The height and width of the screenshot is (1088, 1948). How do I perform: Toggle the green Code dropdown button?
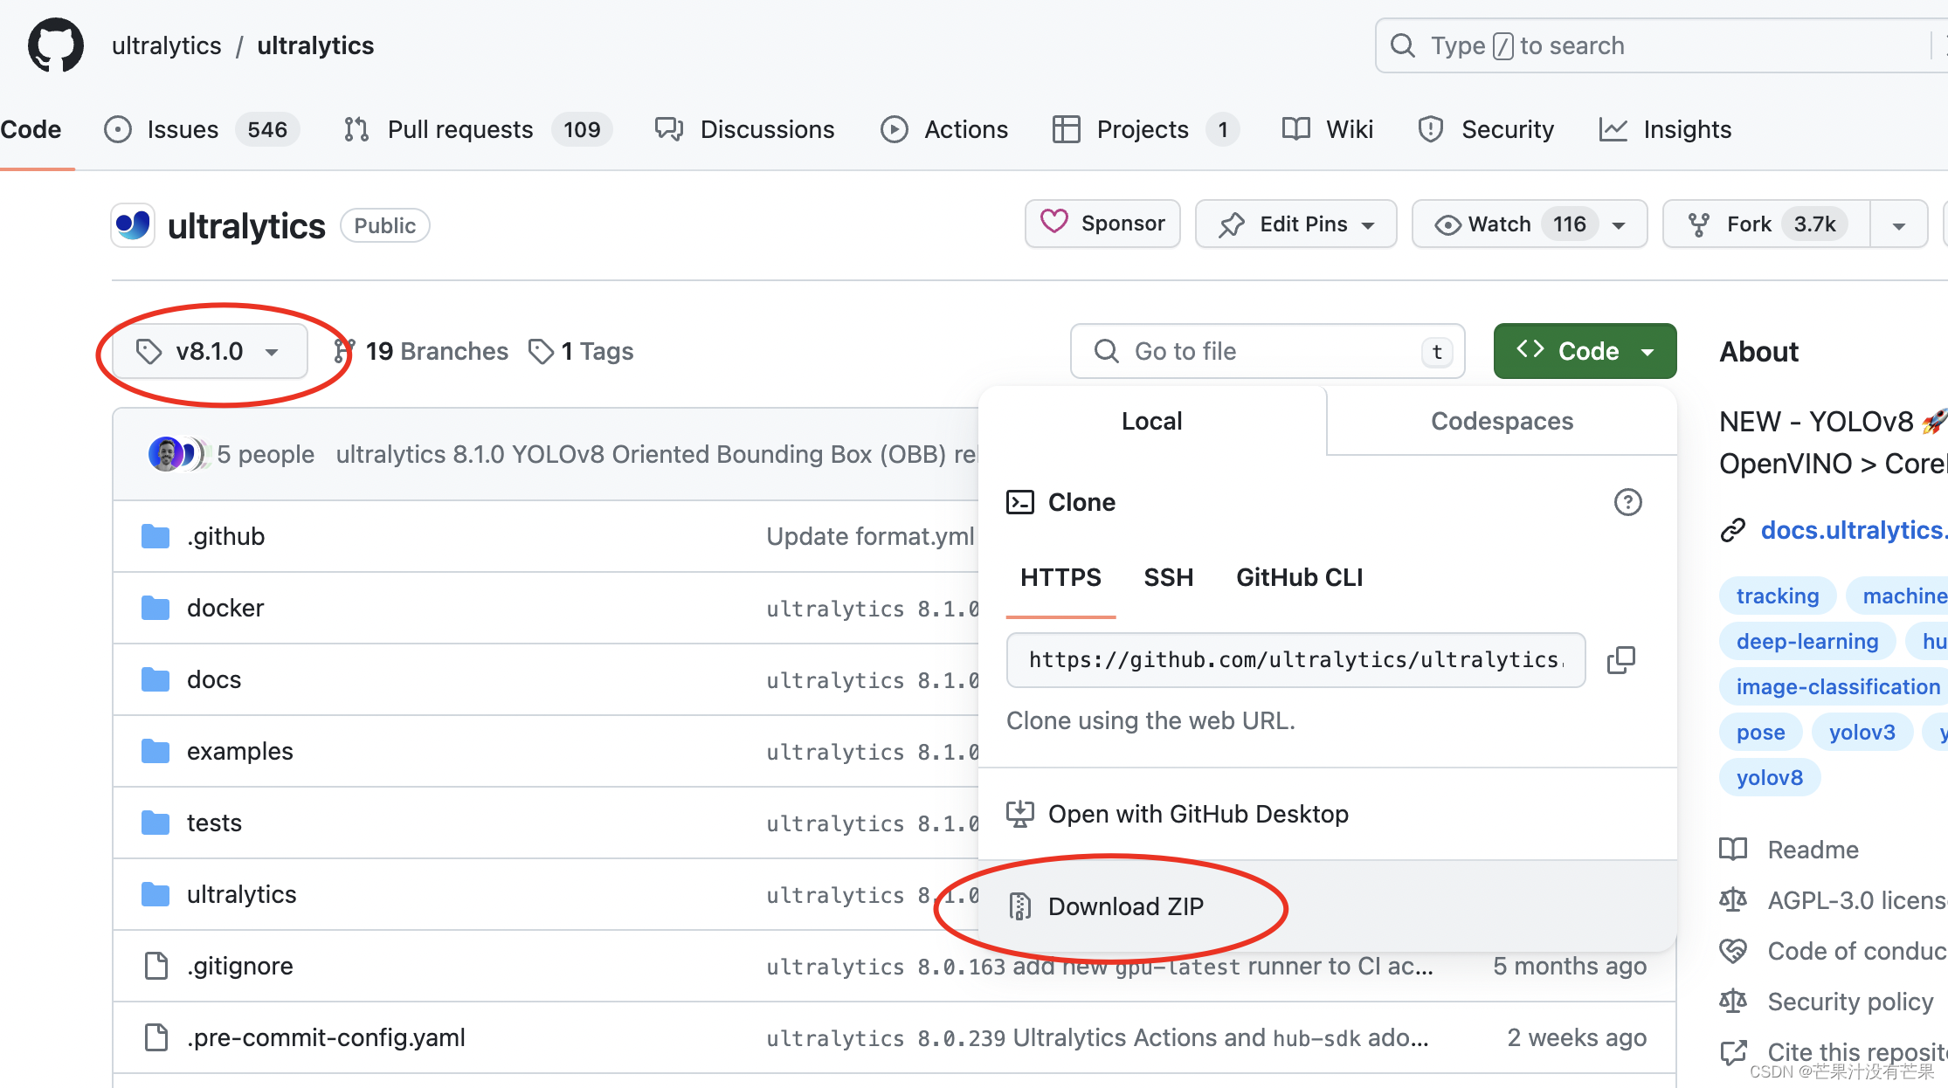[x=1585, y=351]
